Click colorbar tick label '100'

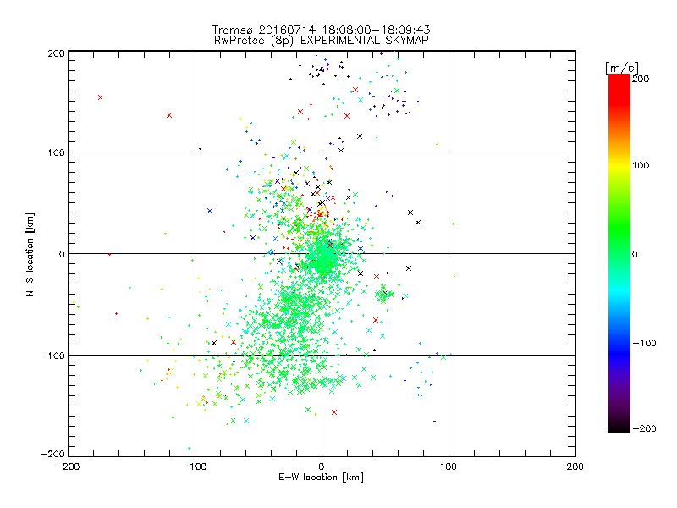(641, 165)
